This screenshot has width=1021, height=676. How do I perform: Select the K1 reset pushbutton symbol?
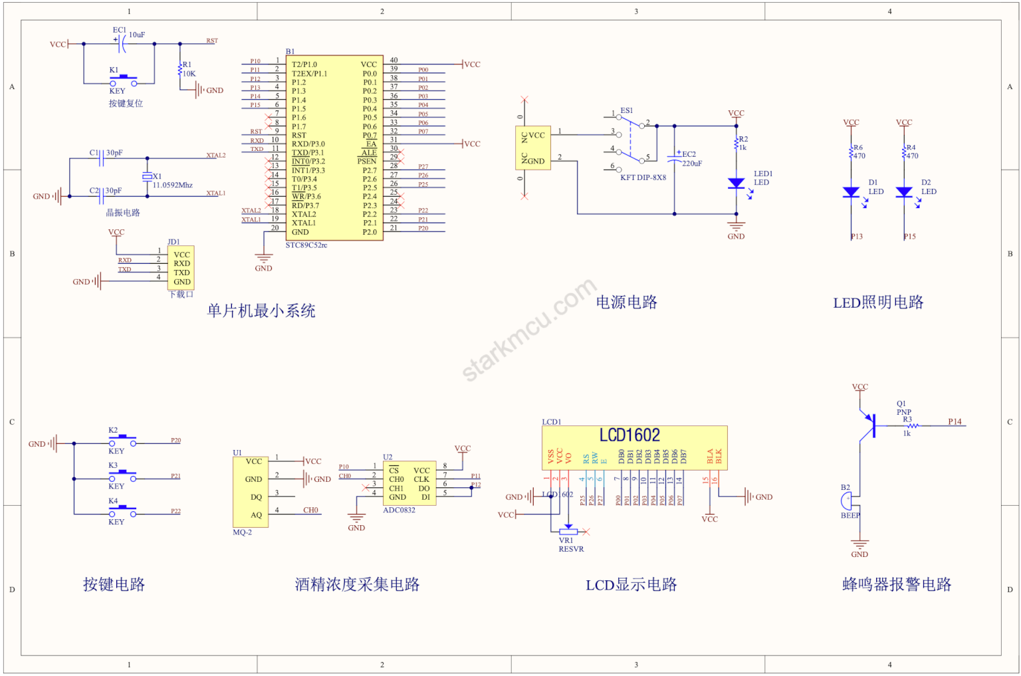tap(124, 81)
